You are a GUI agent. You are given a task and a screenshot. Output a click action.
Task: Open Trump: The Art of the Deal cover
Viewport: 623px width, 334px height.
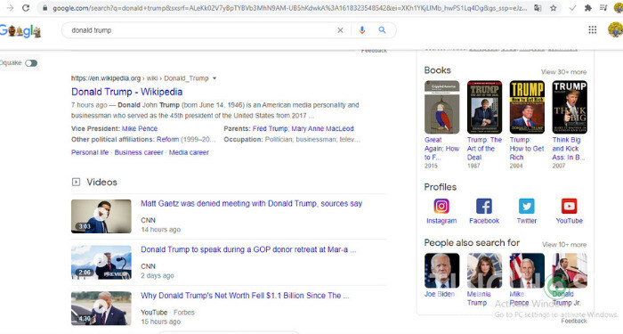coord(484,107)
